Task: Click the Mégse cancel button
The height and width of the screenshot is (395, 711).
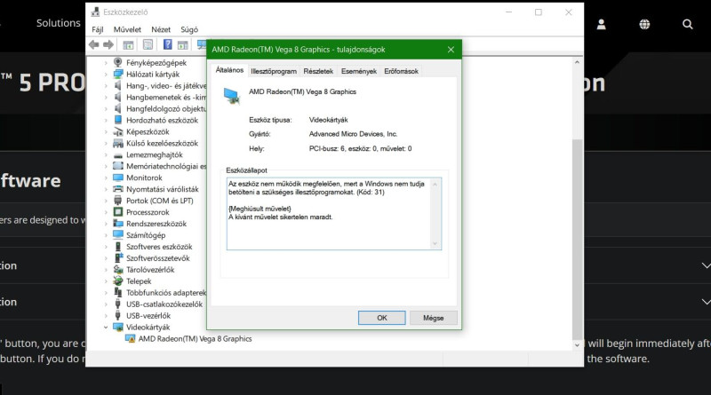Action: 433,318
